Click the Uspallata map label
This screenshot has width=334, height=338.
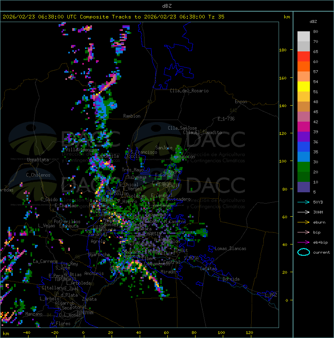(x=38, y=160)
